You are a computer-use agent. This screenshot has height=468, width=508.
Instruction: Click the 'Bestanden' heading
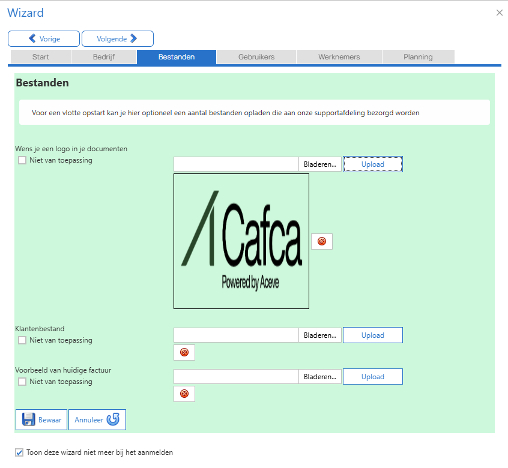tap(43, 83)
